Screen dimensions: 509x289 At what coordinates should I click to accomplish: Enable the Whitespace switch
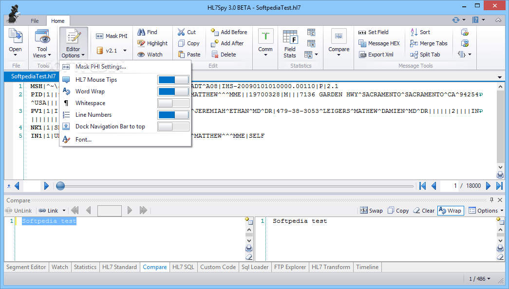173,103
